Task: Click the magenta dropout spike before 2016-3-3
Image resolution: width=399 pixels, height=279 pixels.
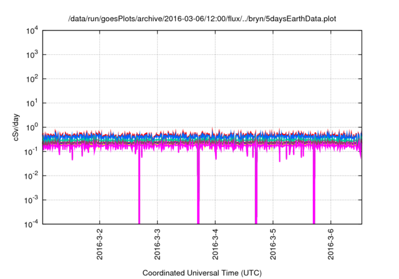Action: pyautogui.click(x=139, y=188)
